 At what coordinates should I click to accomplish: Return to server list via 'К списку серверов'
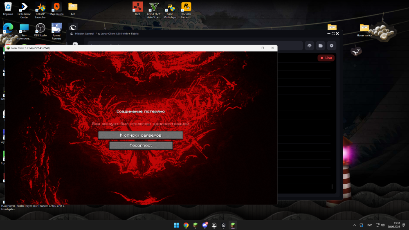click(141, 135)
